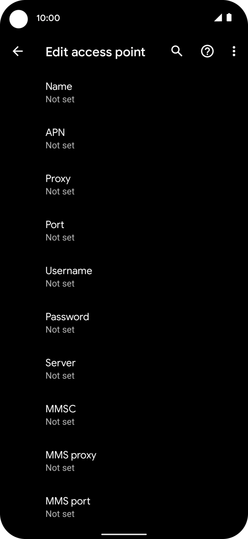
Task: Tap the back arrow icon
Action: click(18, 51)
